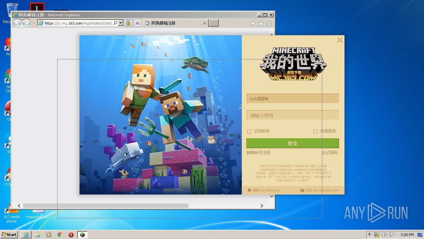Screen dimensions: 424x239
Task: Open a new tab in Internet Explorer
Action: [x=214, y=23]
